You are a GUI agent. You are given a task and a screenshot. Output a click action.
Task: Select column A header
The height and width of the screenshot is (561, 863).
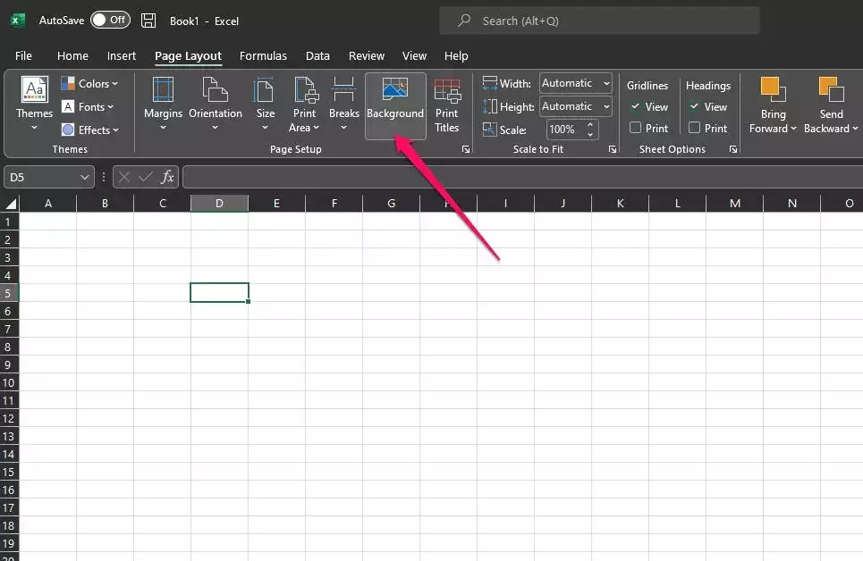48,204
